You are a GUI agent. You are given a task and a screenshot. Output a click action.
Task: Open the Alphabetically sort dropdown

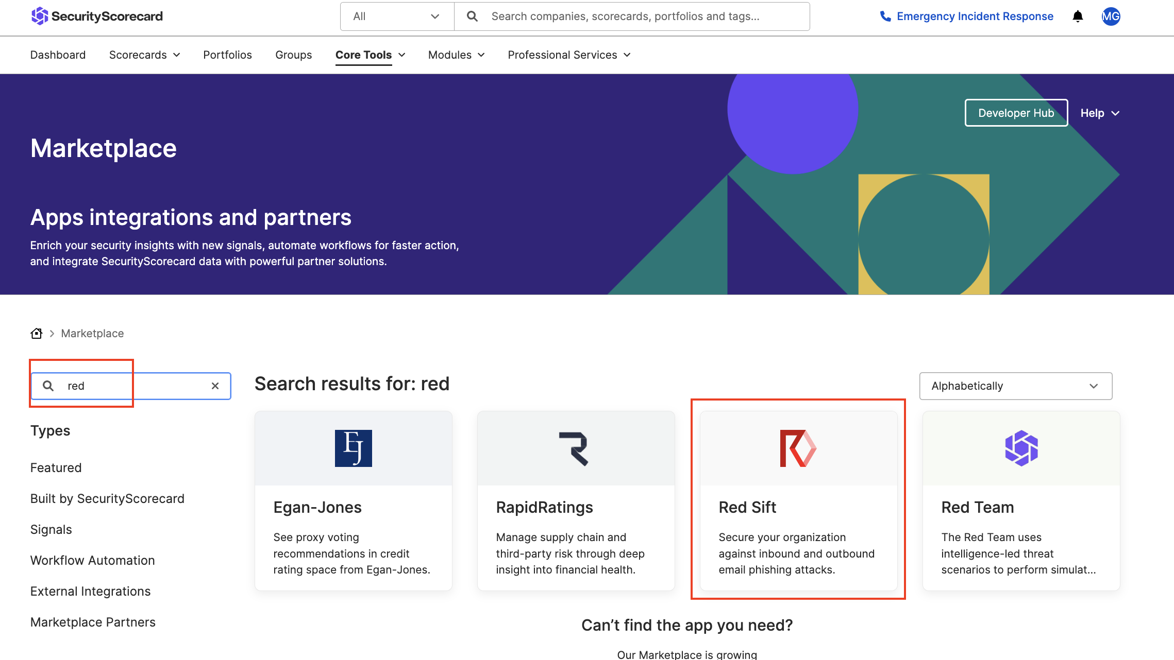[x=1015, y=386]
